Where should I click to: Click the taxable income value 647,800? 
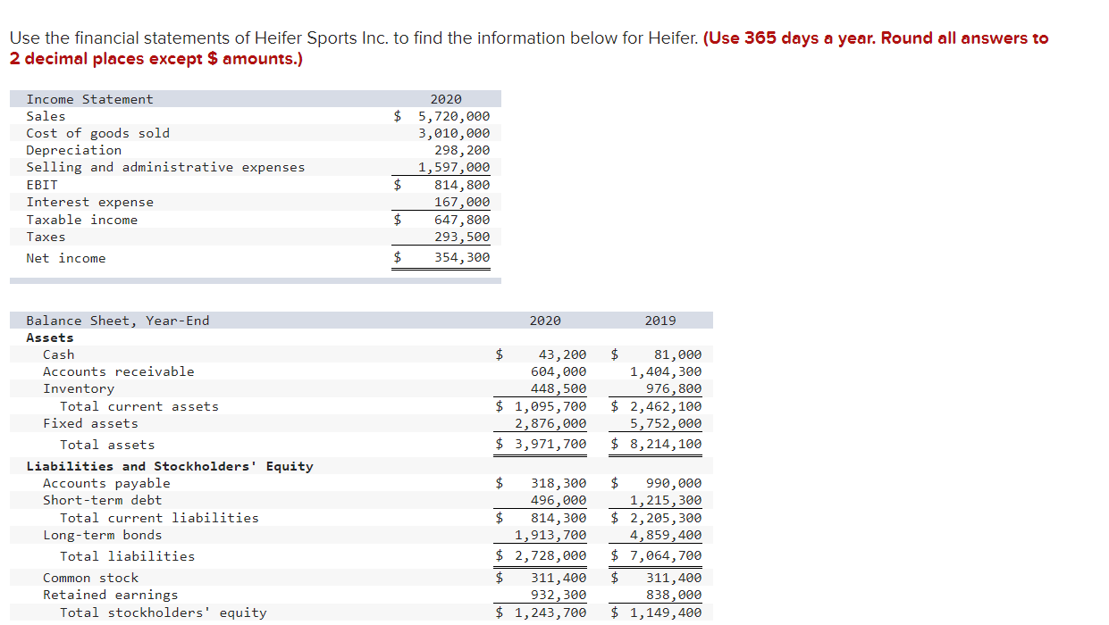[x=462, y=220]
